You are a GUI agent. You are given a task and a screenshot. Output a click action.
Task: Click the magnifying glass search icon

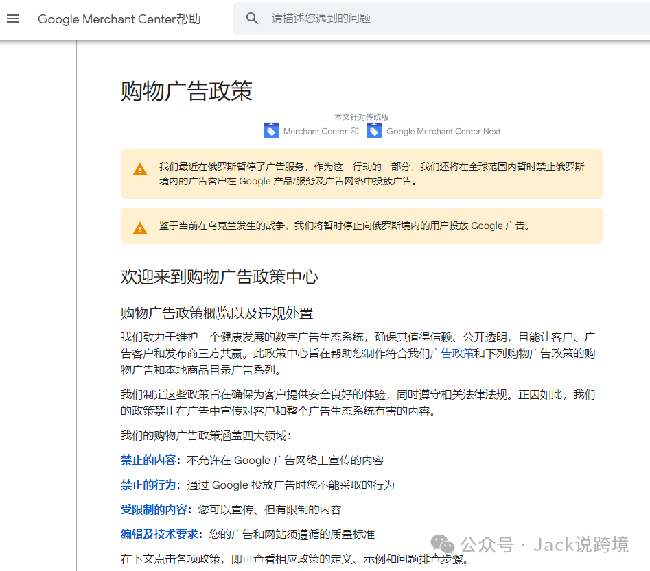click(x=252, y=19)
